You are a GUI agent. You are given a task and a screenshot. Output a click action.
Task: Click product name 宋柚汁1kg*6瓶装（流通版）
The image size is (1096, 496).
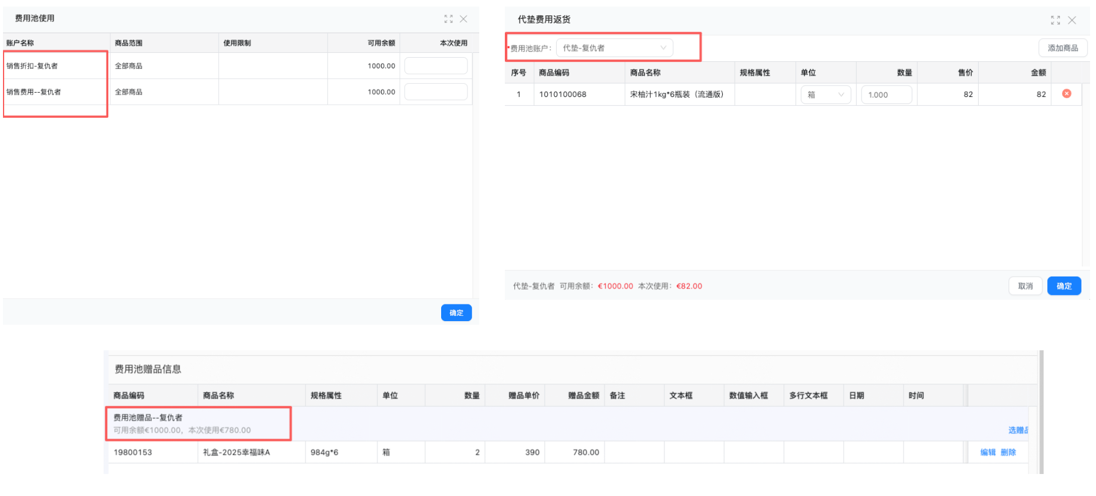point(677,94)
